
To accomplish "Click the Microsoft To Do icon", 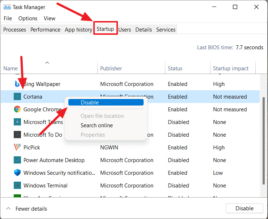I will click(17, 135).
